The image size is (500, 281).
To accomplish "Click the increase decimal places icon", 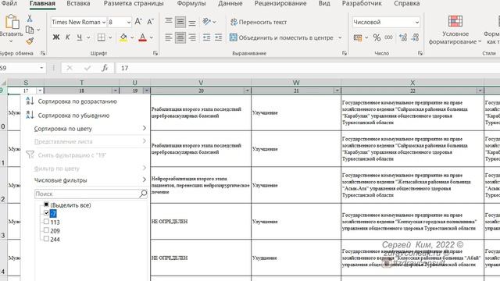I will (x=403, y=37).
